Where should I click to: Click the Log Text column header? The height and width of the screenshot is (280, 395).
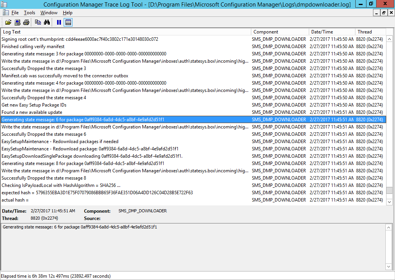(126, 32)
